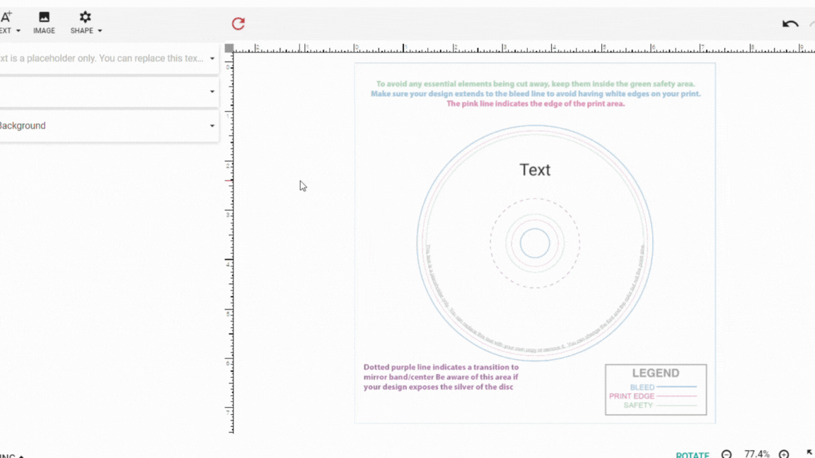Image resolution: width=815 pixels, height=458 pixels.
Task: Click the "Dotted purple line indicates" note
Action: [441, 377]
